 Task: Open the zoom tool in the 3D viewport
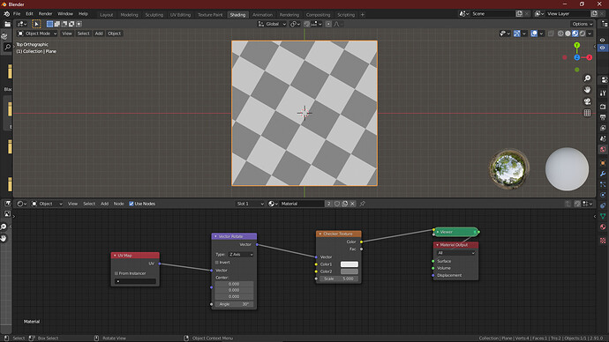[587, 78]
